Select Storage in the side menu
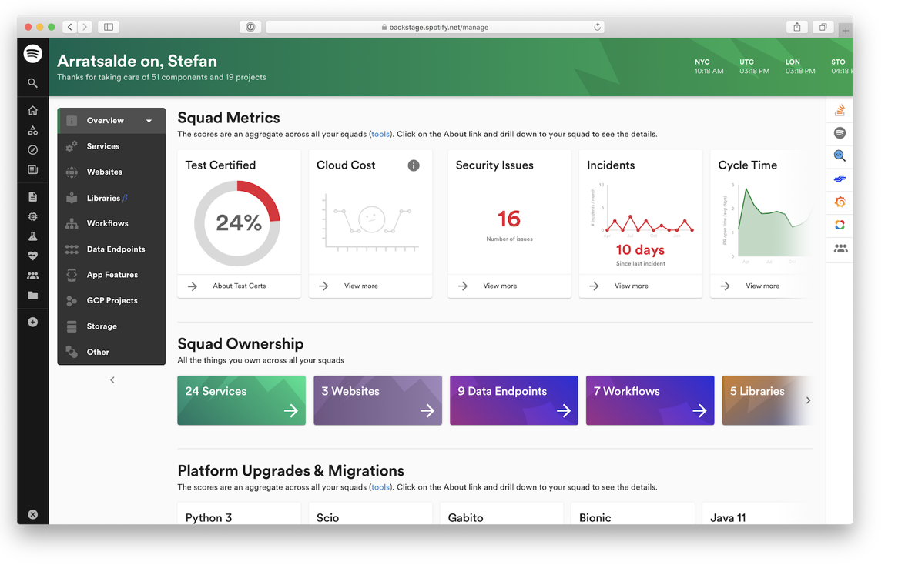This screenshot has width=915, height=565. [112, 326]
